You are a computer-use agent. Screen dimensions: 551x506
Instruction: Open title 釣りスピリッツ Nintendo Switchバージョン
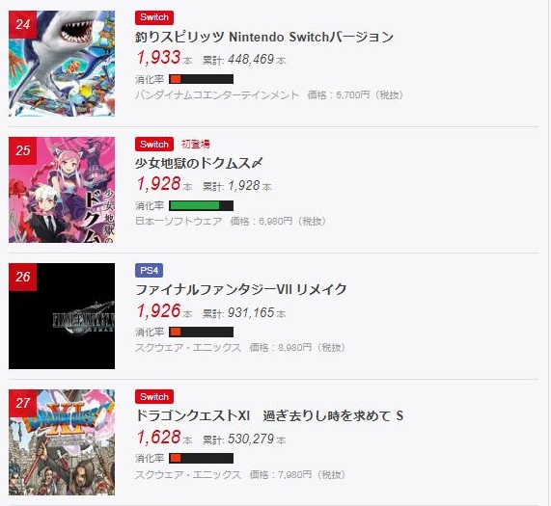[x=264, y=37]
